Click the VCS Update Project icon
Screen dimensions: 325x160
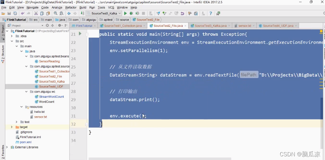click(x=158, y=14)
